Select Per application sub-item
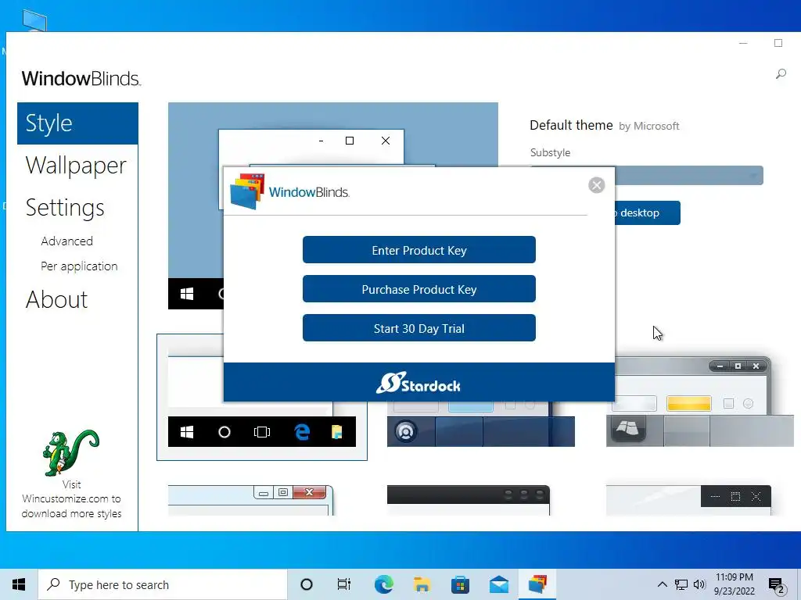Viewport: 801px width, 600px height. (x=79, y=266)
